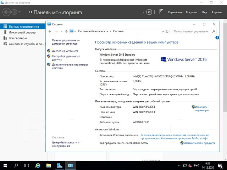Image resolution: width=227 pixels, height=170 pixels.
Task: Open navigation history dropdown in Server Manager
Action: (x=20, y=12)
